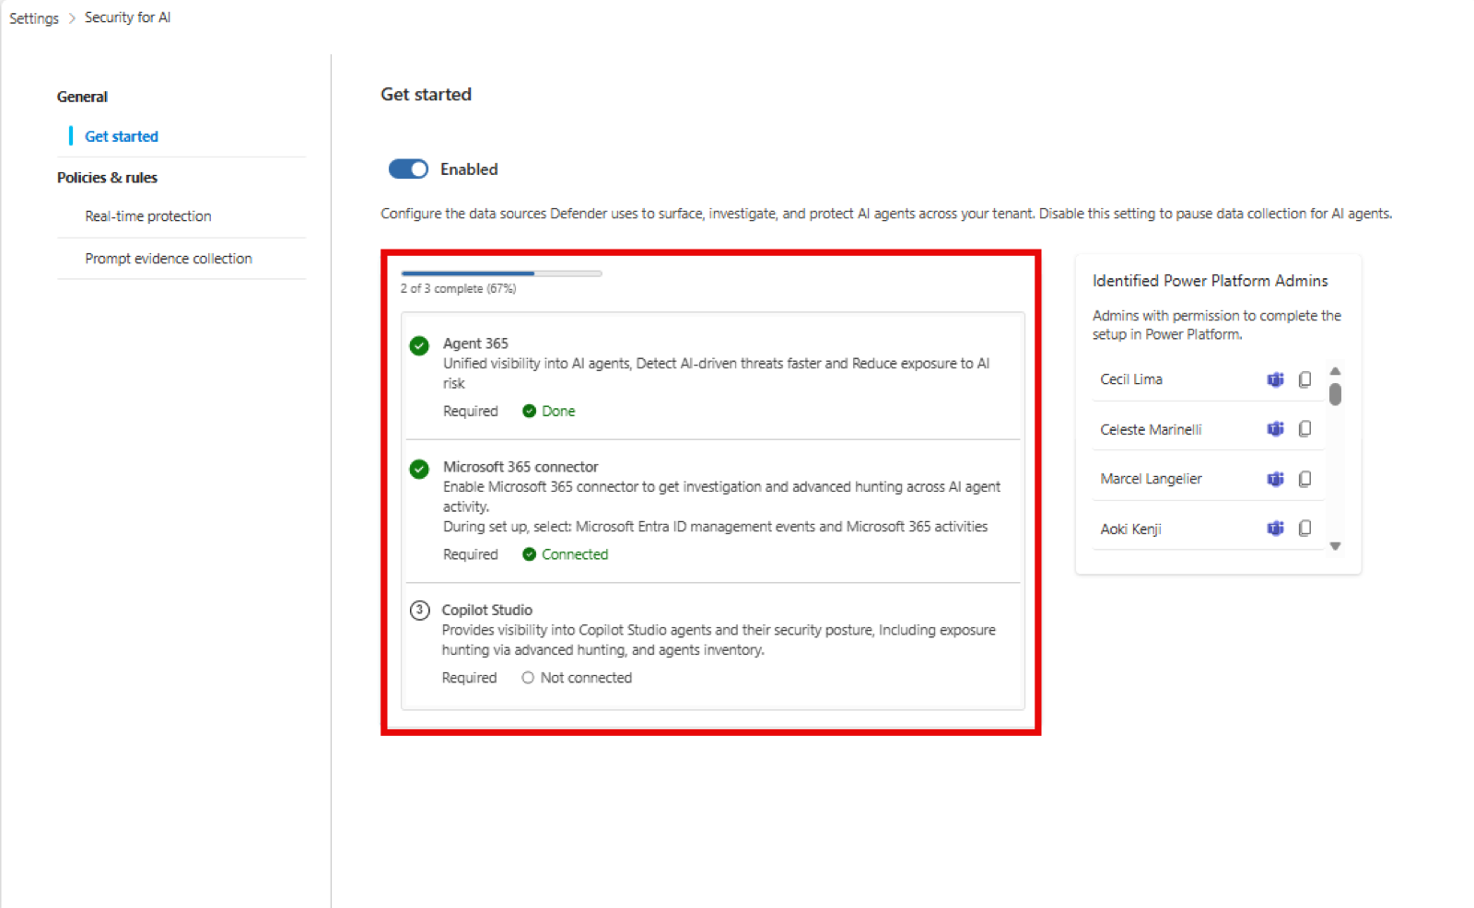Go to Settings breadcrumb
The image size is (1474, 908).
click(x=34, y=18)
